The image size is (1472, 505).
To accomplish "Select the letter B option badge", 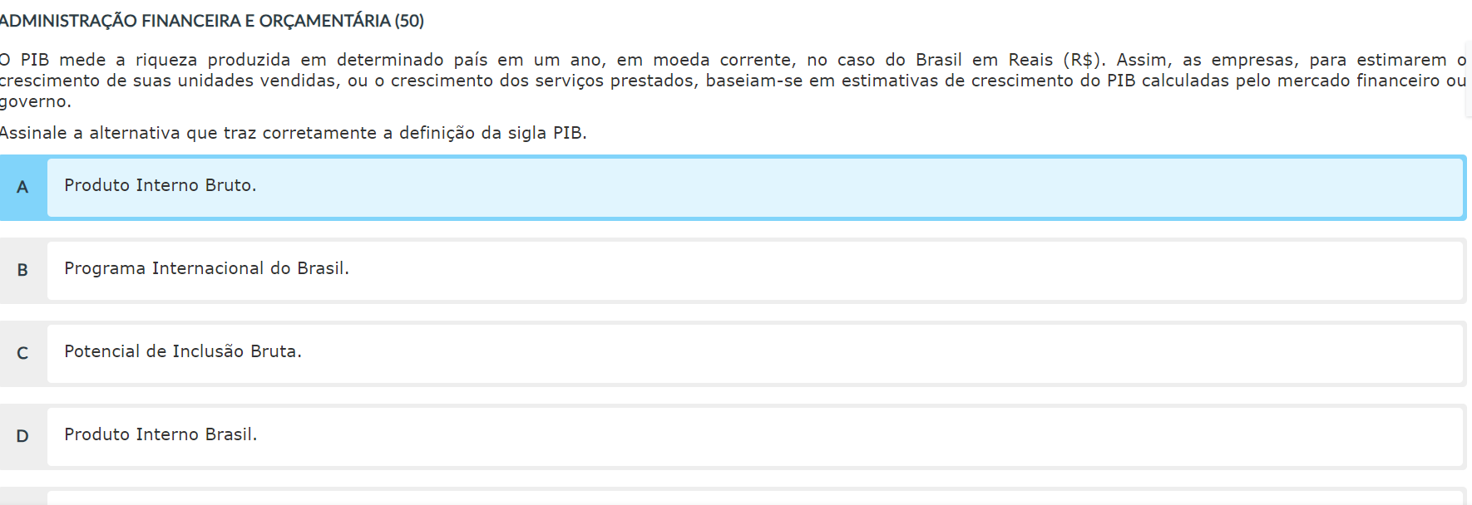I will (22, 271).
